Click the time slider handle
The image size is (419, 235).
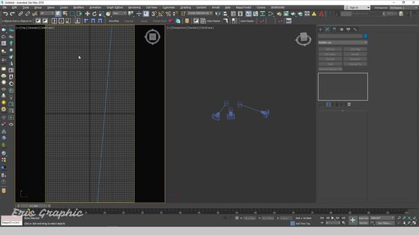pos(33,206)
